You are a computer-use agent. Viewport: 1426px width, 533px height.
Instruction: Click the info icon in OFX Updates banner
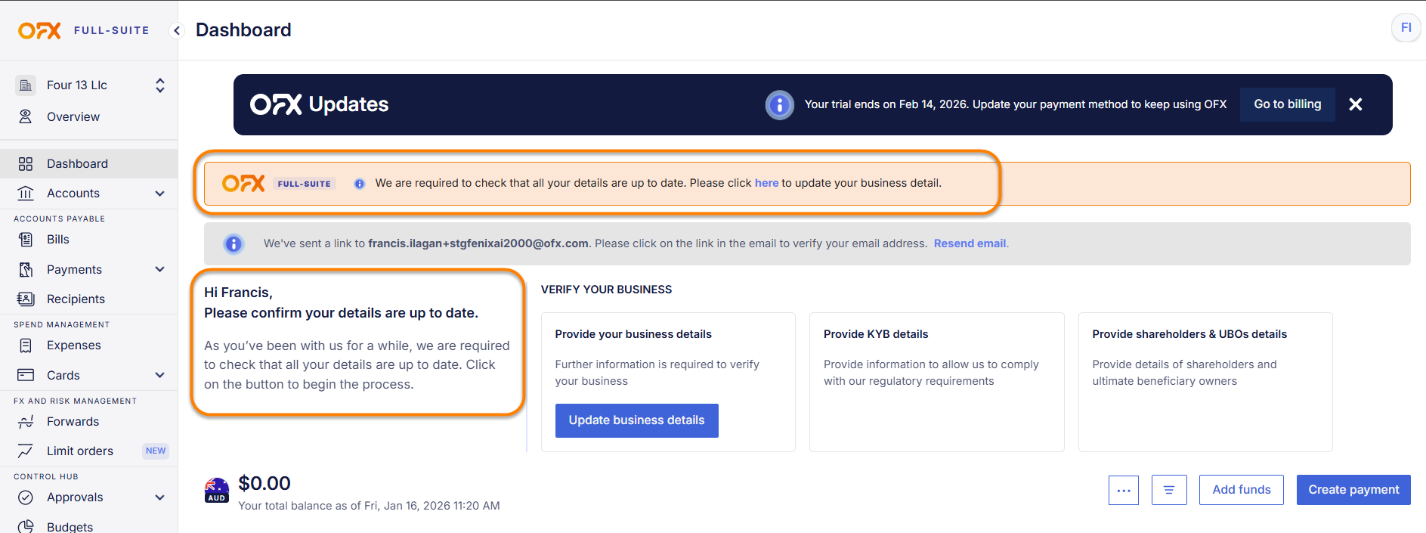(779, 105)
